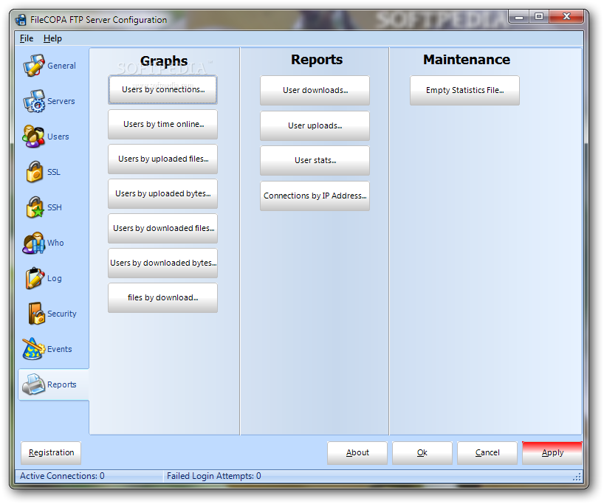Show the Users by time online graph
This screenshot has height=504, width=604.
coord(163,125)
